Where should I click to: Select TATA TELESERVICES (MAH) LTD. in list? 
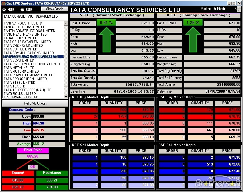34,90
